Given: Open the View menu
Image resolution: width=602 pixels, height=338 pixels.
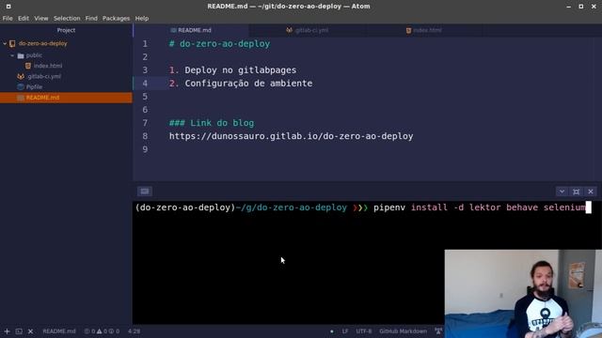Looking at the screenshot, I should [41, 19].
